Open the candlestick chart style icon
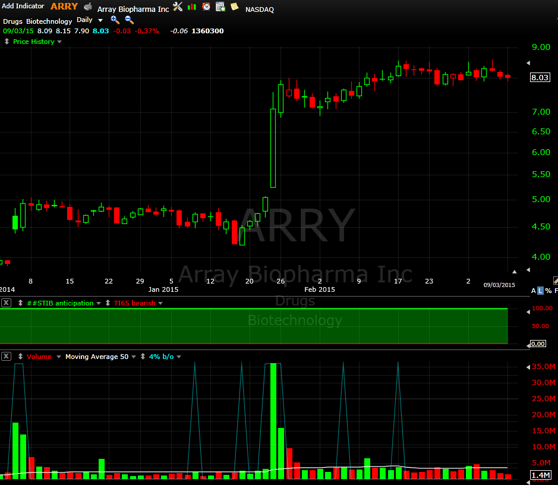The width and height of the screenshot is (558, 485). click(192, 7)
